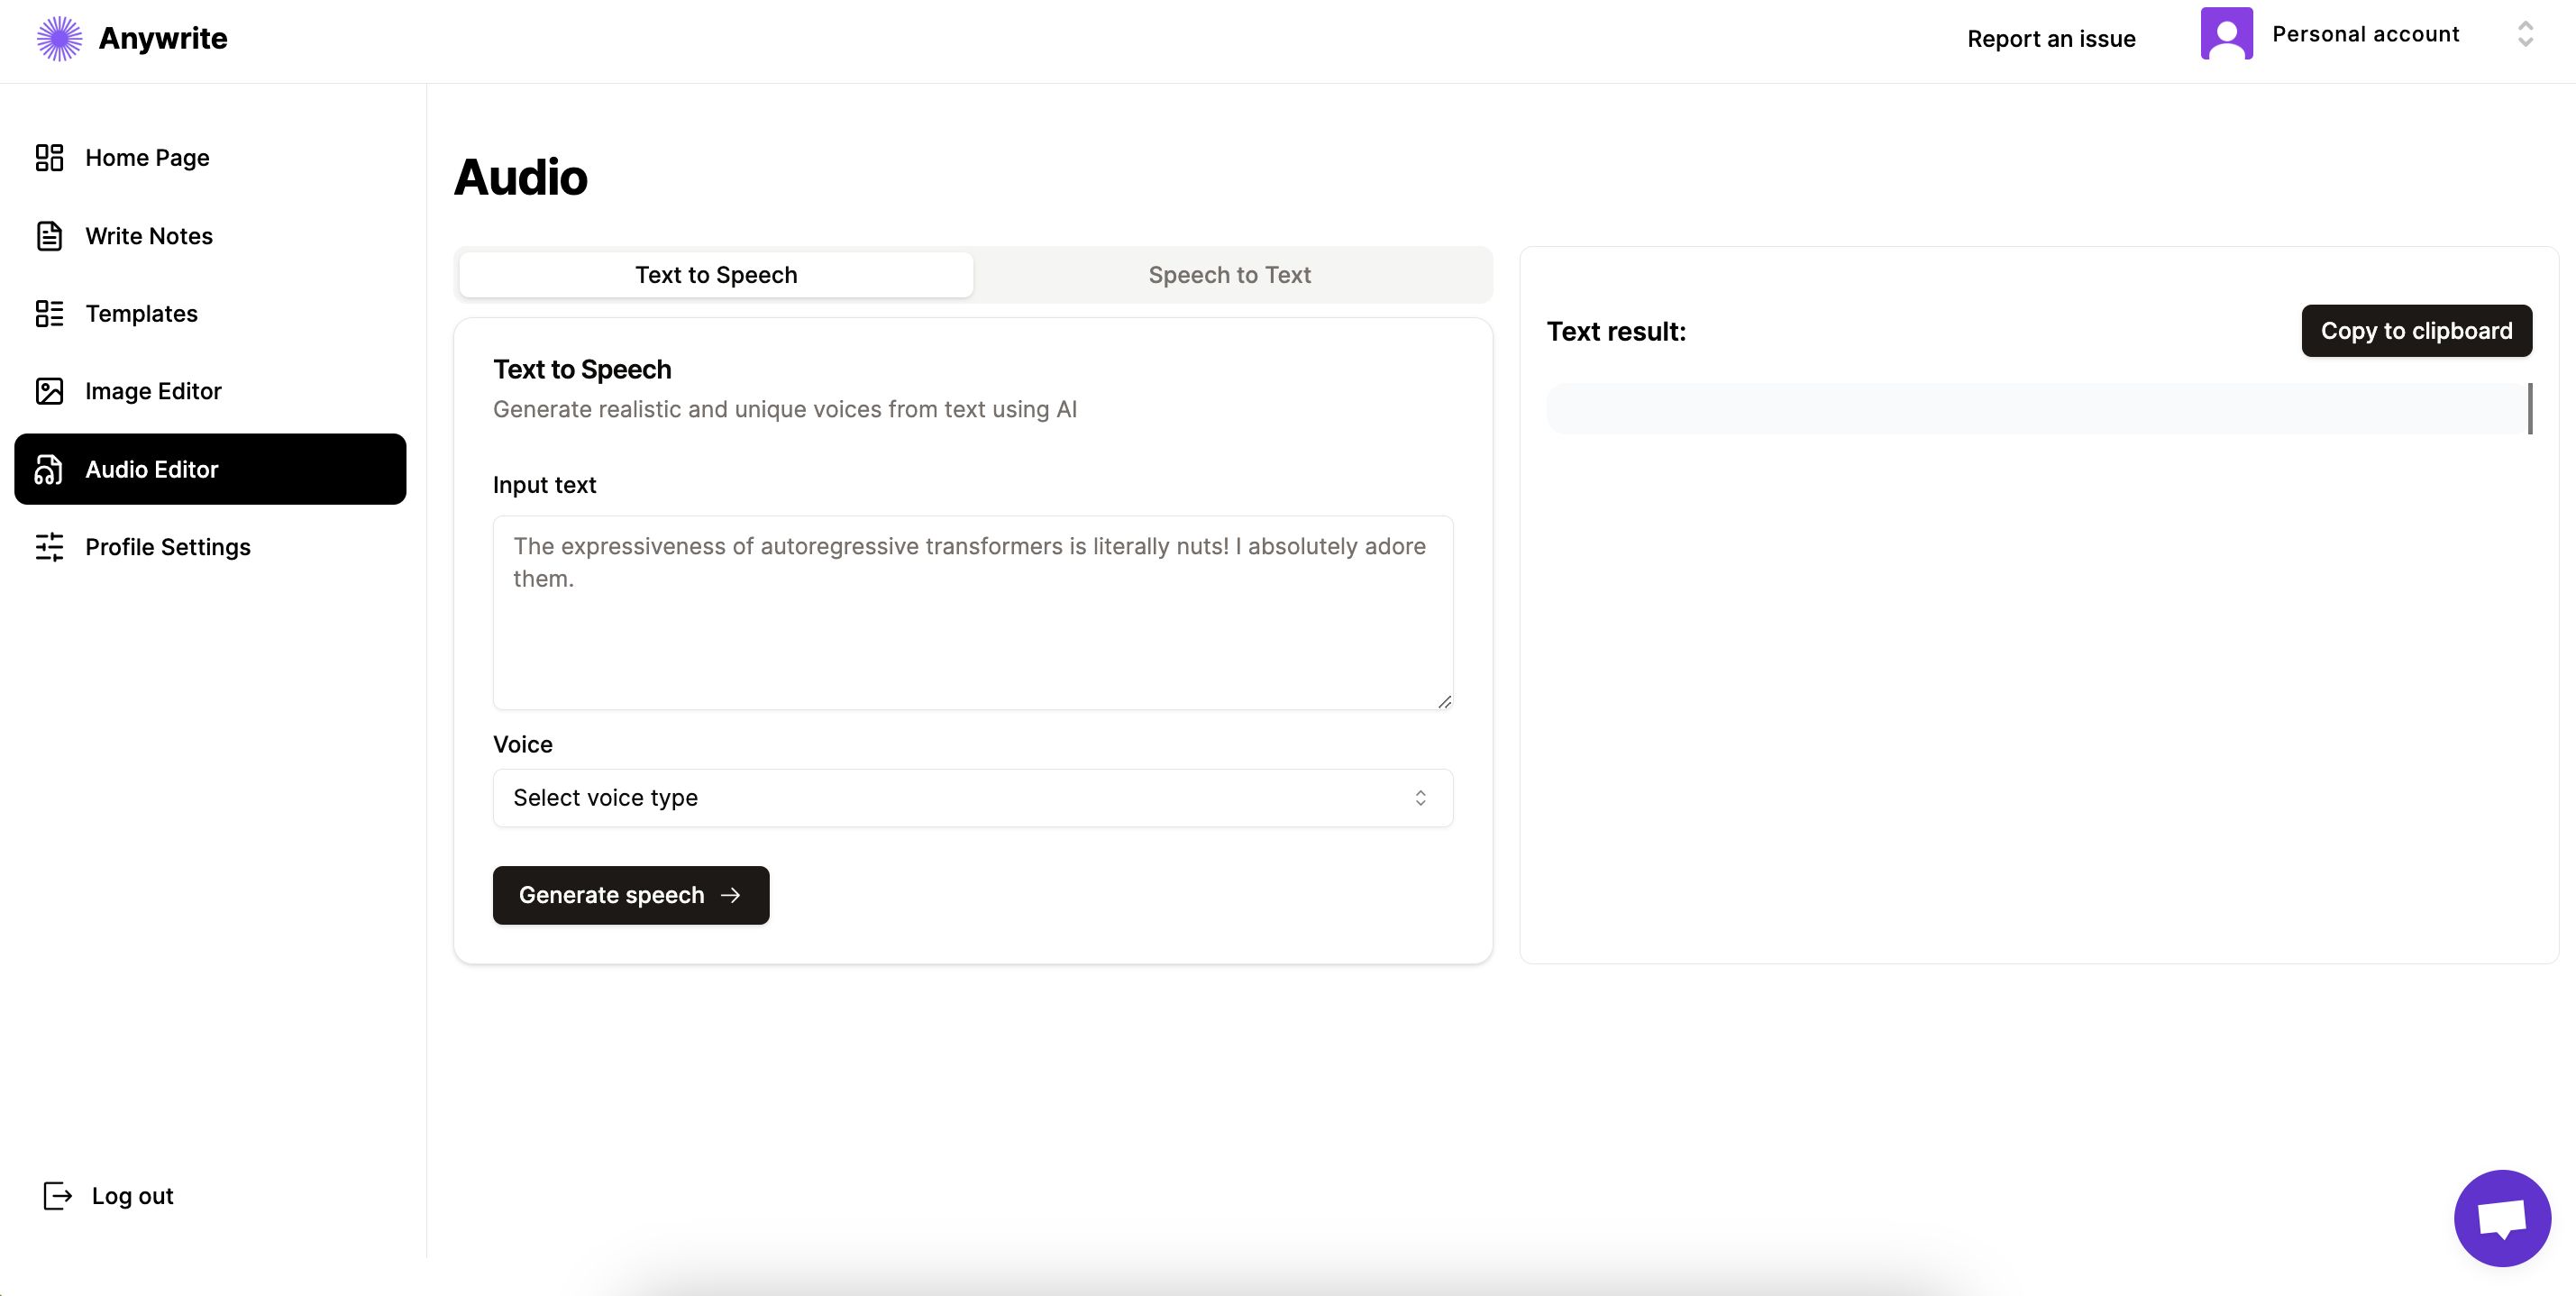Click the purple user avatar icon
Image resolution: width=2576 pixels, height=1296 pixels.
[2226, 34]
